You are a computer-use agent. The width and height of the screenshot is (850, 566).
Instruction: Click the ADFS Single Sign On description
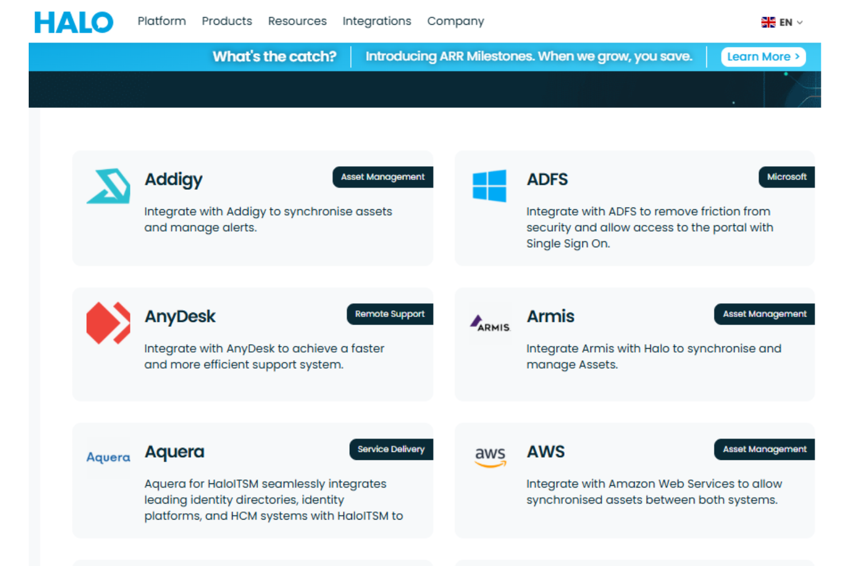650,228
